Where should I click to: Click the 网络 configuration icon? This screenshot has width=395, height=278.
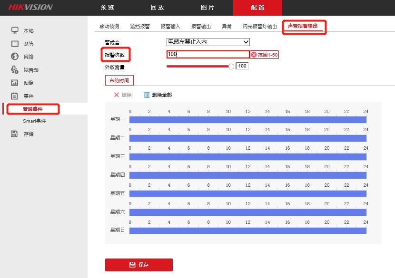[x=15, y=56]
